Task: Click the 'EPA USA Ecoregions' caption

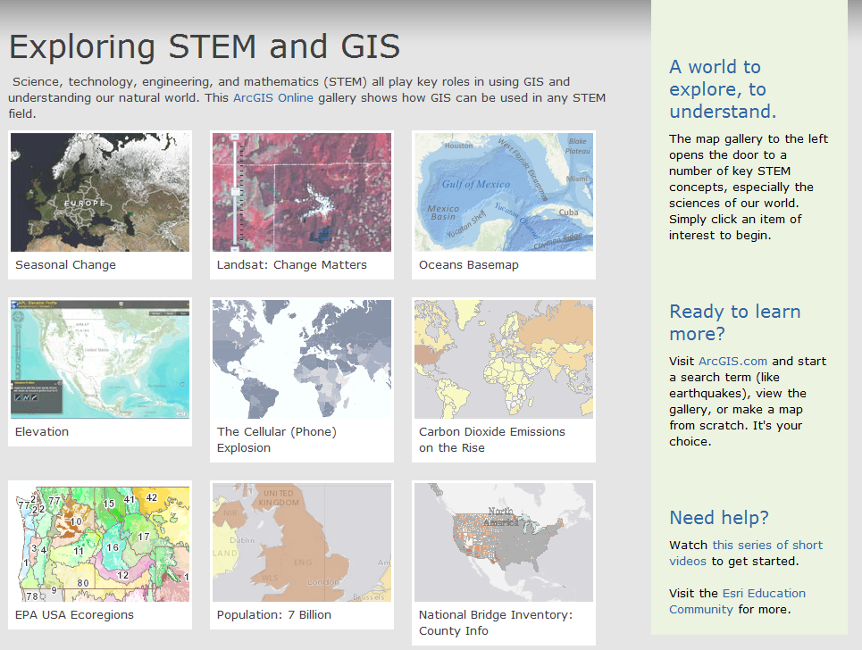Action: pyautogui.click(x=74, y=615)
